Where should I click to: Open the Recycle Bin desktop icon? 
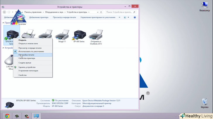click(x=205, y=103)
